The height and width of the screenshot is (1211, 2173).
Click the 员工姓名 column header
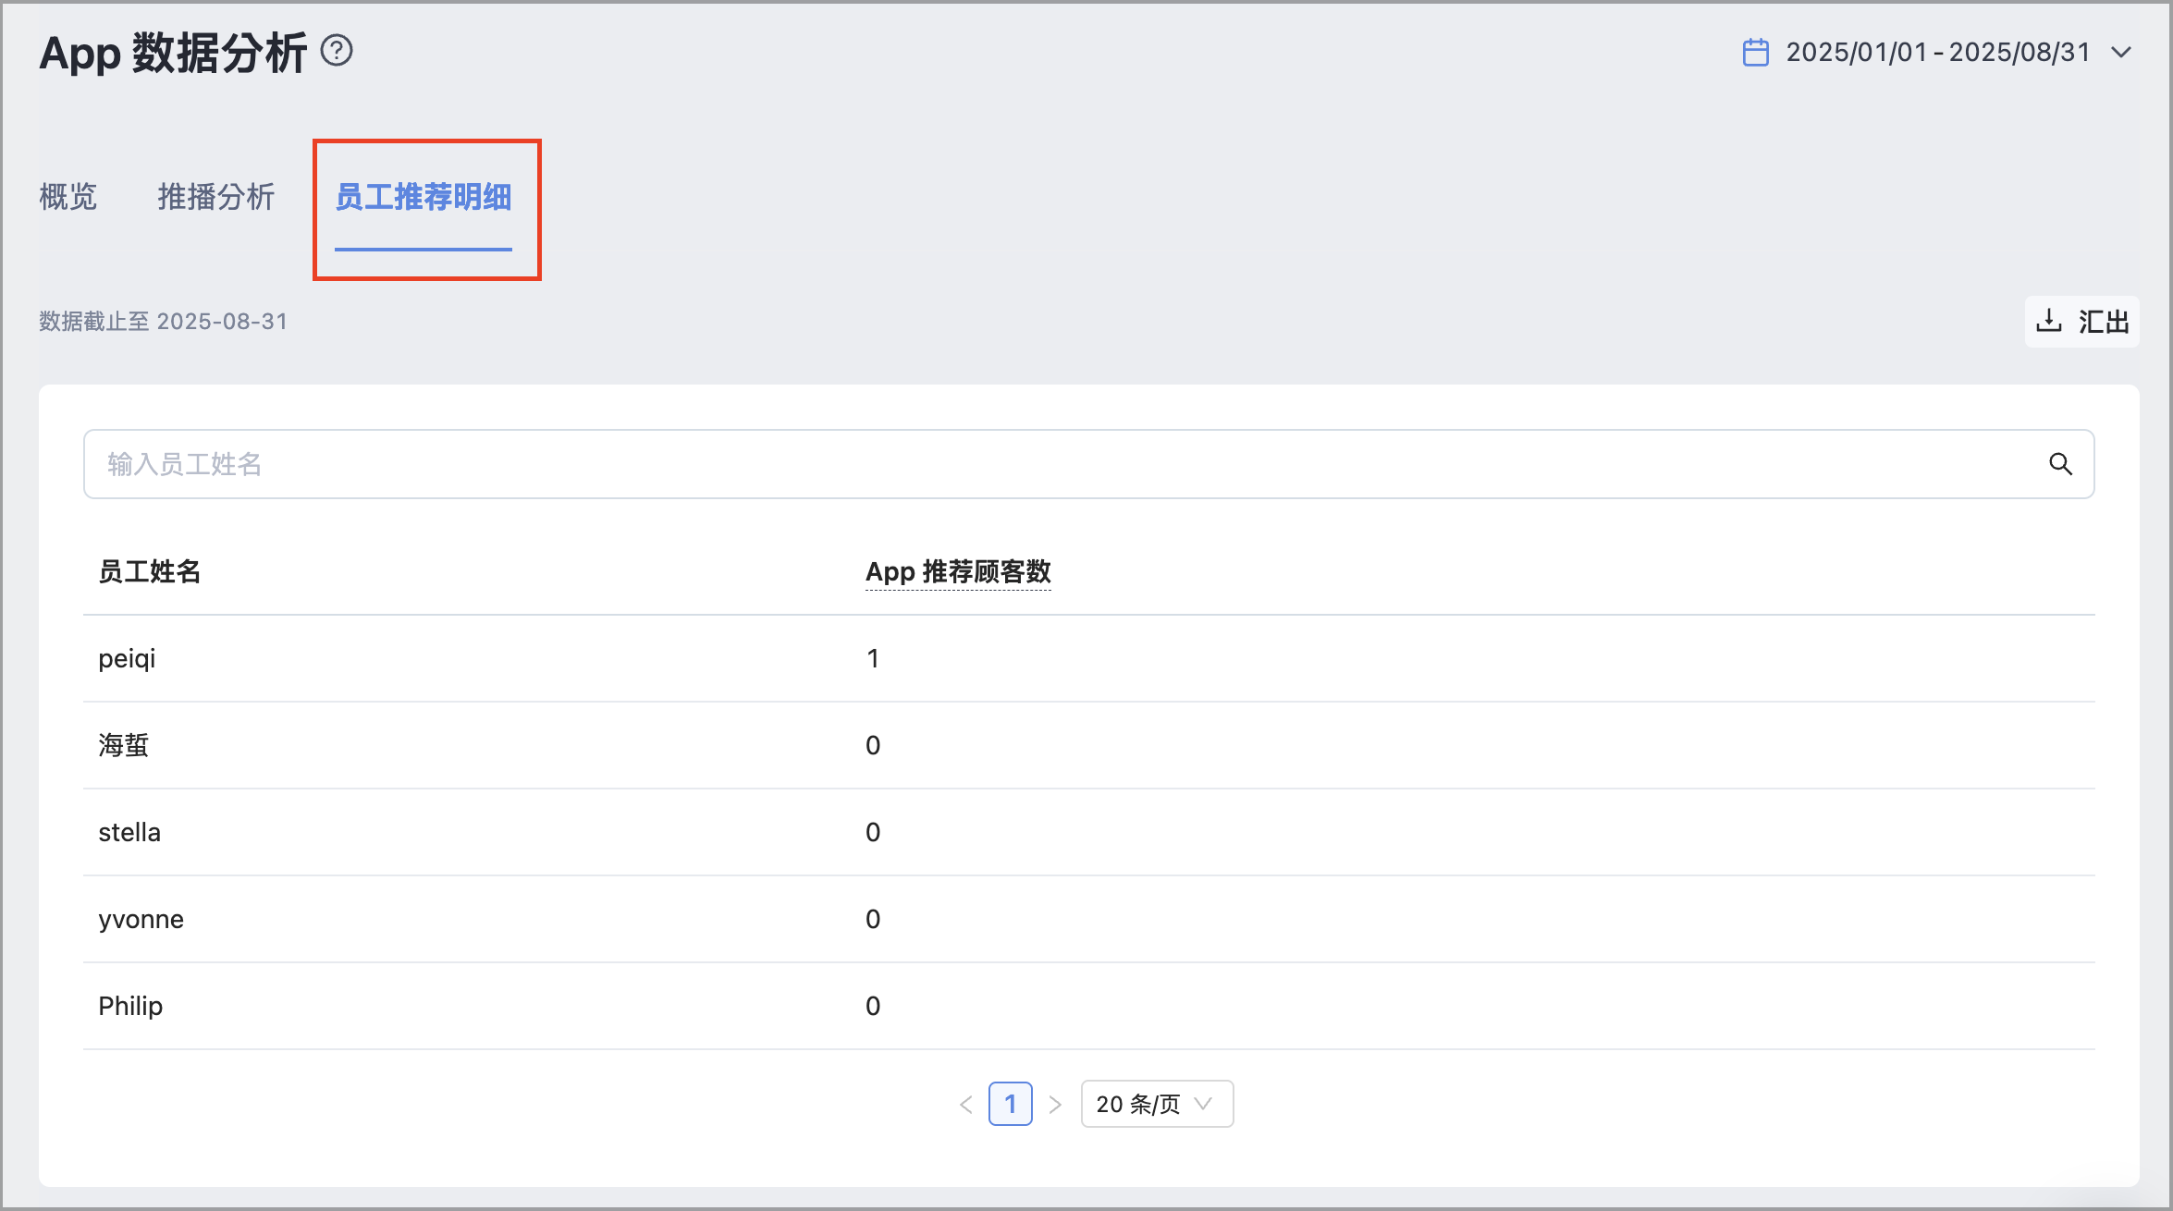150,571
